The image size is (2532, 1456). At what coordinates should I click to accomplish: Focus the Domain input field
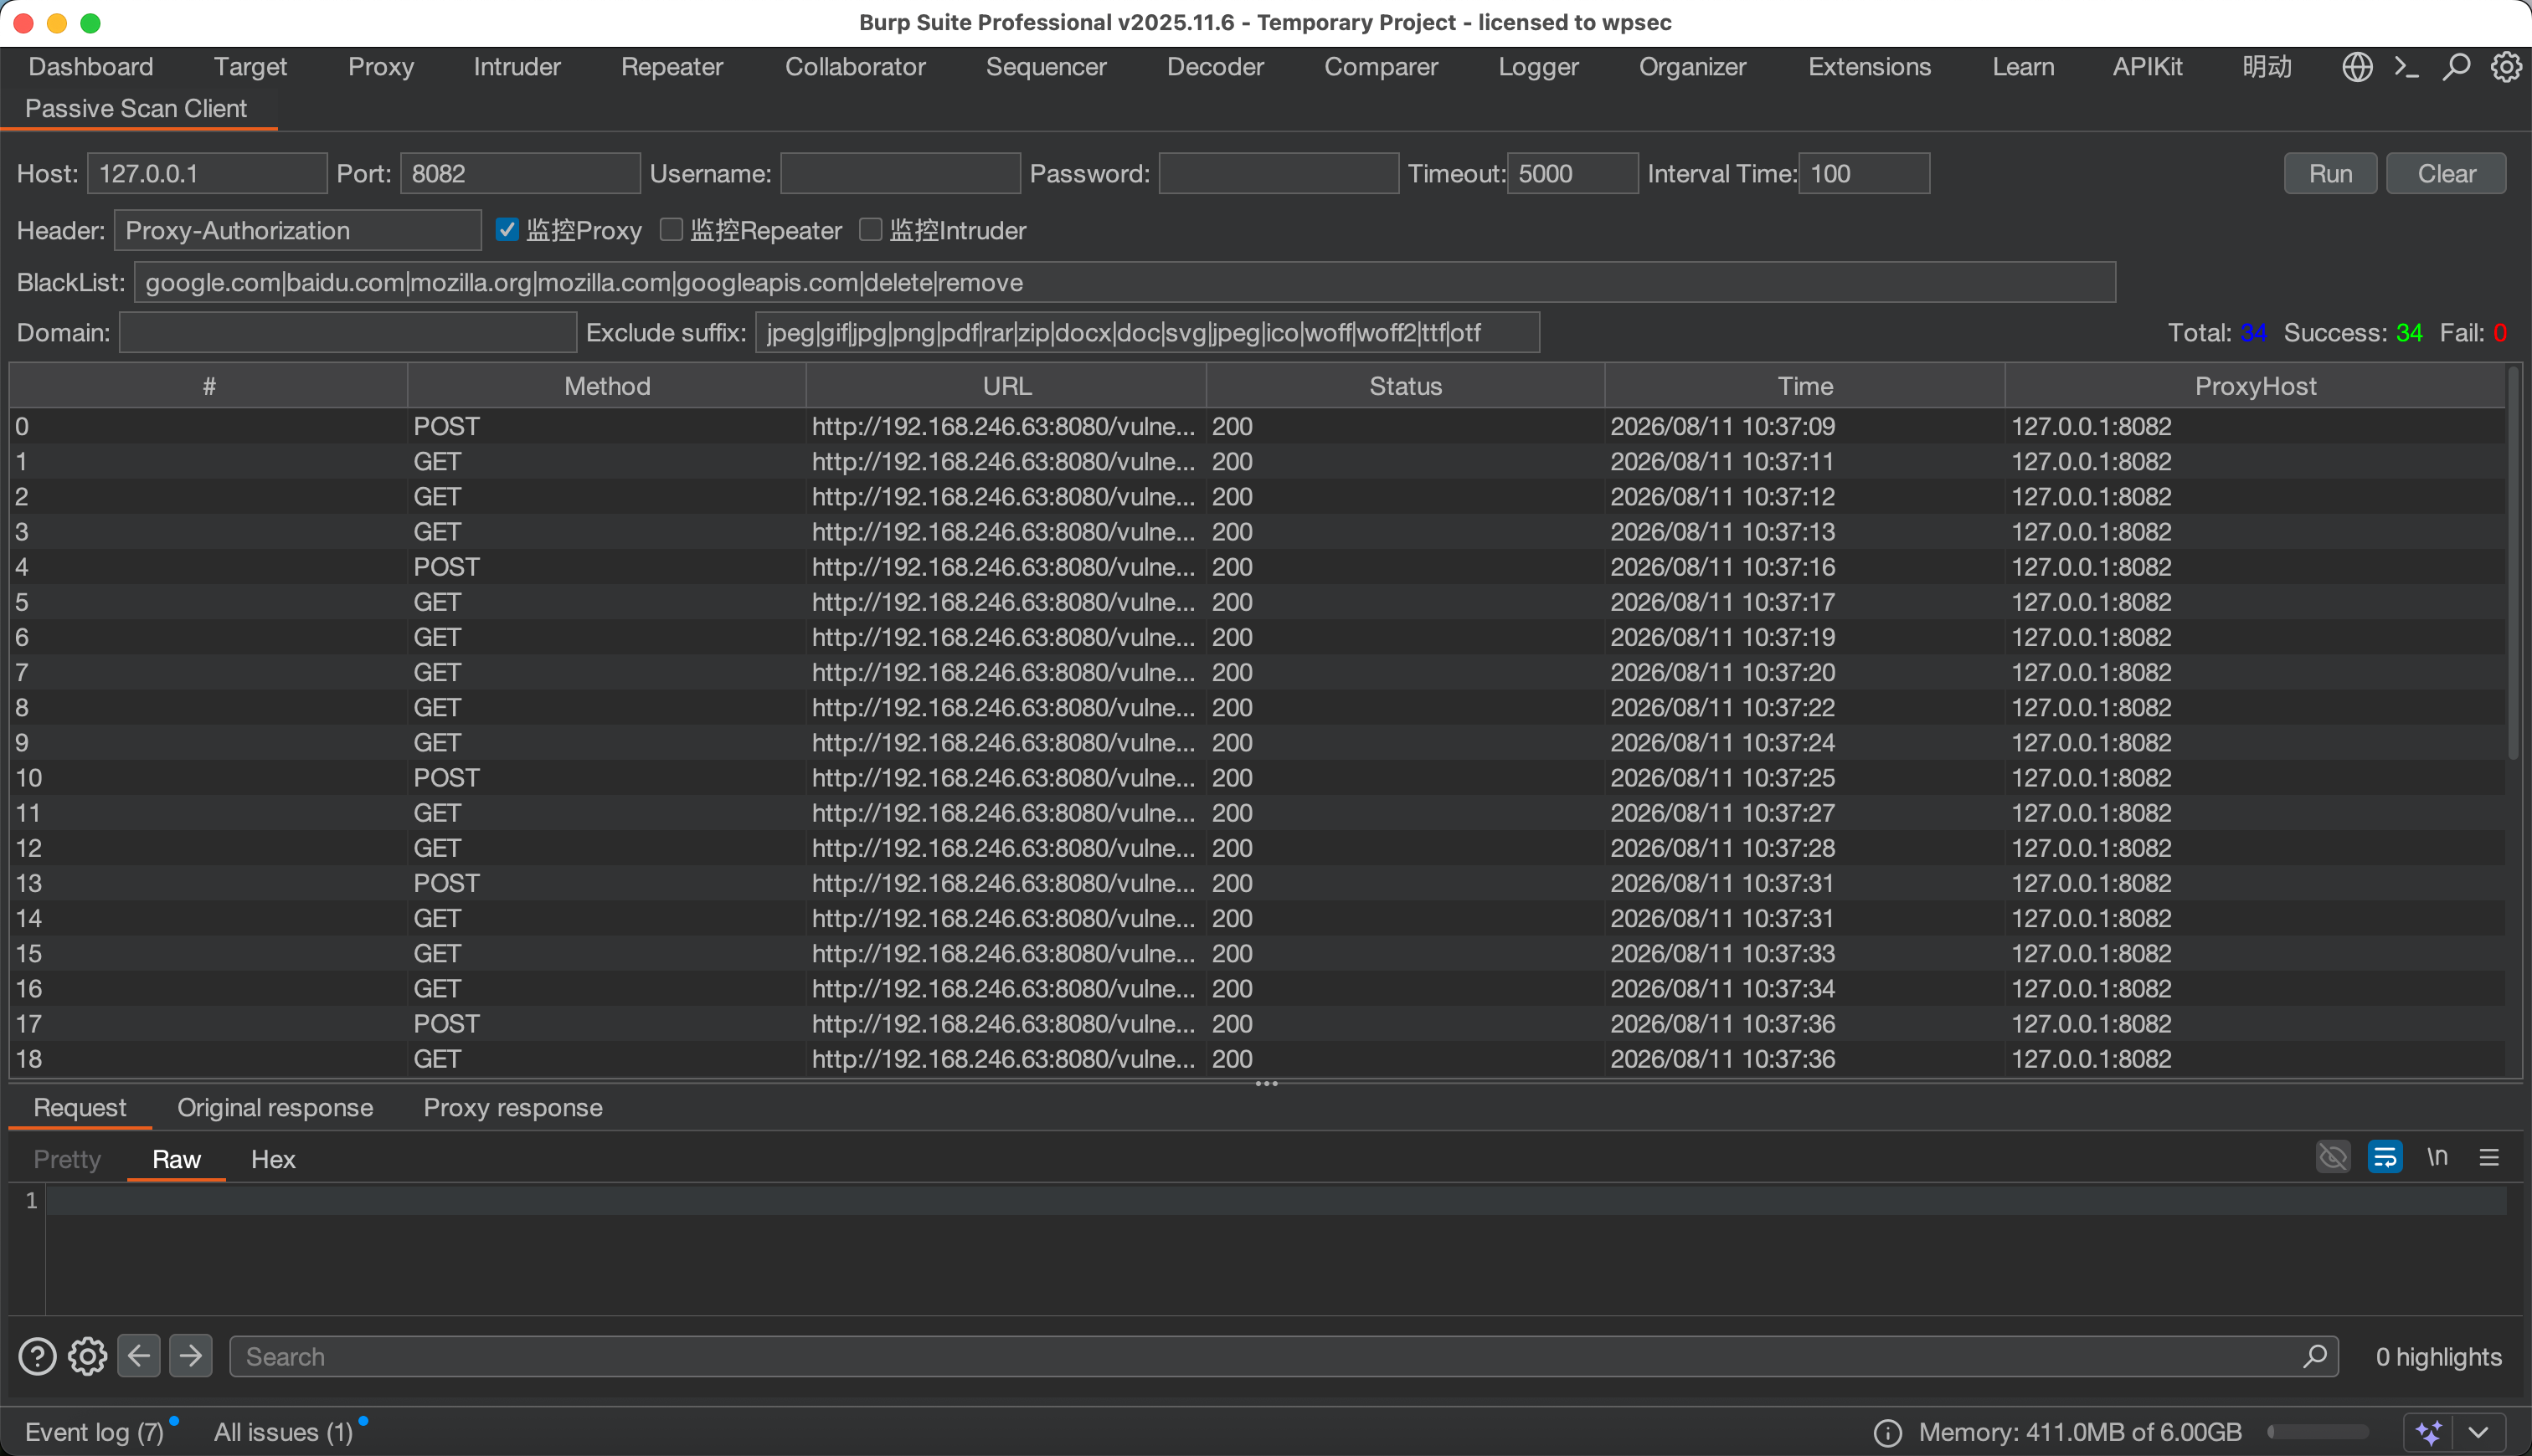click(x=347, y=332)
